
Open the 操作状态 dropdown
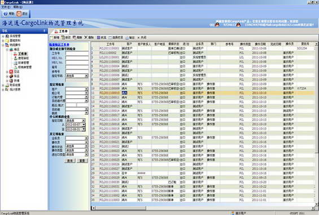pyautogui.click(x=86, y=146)
